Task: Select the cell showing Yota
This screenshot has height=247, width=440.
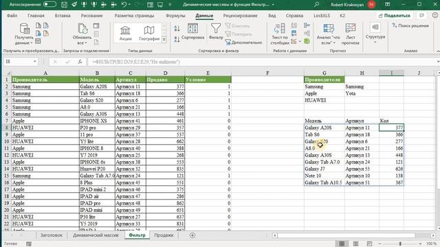Action: [x=362, y=93]
